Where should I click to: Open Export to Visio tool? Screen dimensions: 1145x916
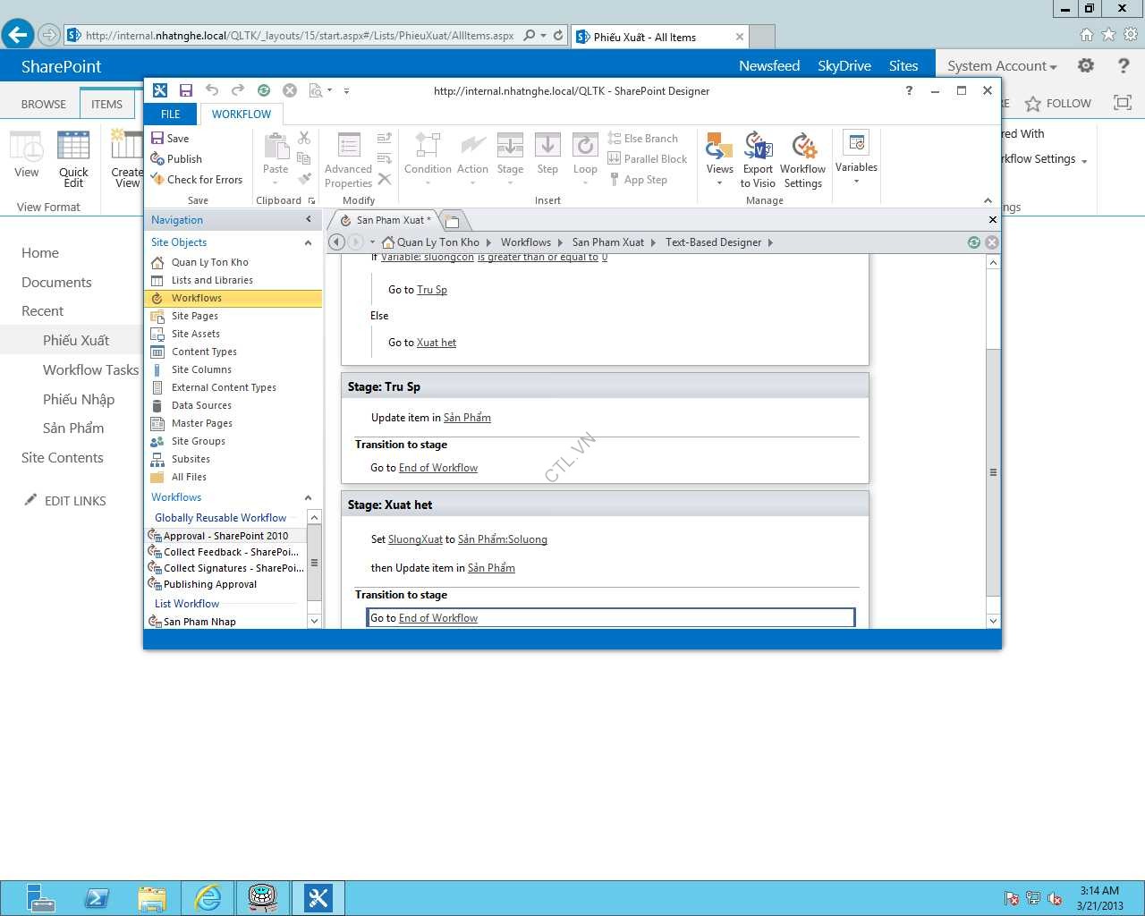click(758, 160)
